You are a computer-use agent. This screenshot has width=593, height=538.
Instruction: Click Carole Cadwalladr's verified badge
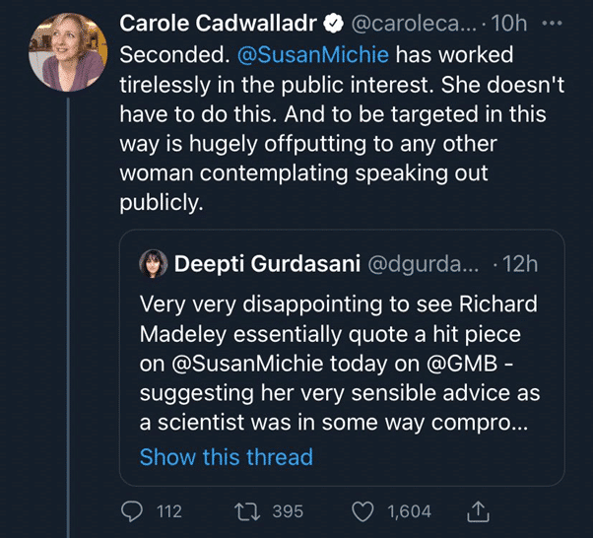click(x=335, y=22)
